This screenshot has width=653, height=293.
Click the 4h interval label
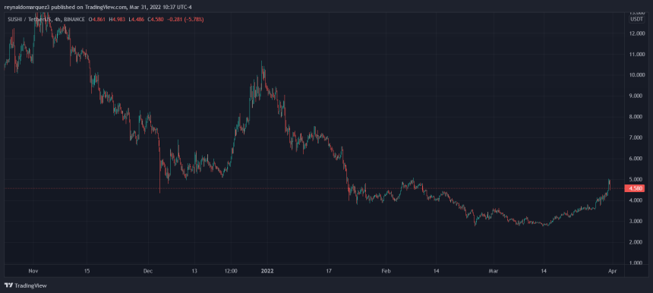[58, 19]
